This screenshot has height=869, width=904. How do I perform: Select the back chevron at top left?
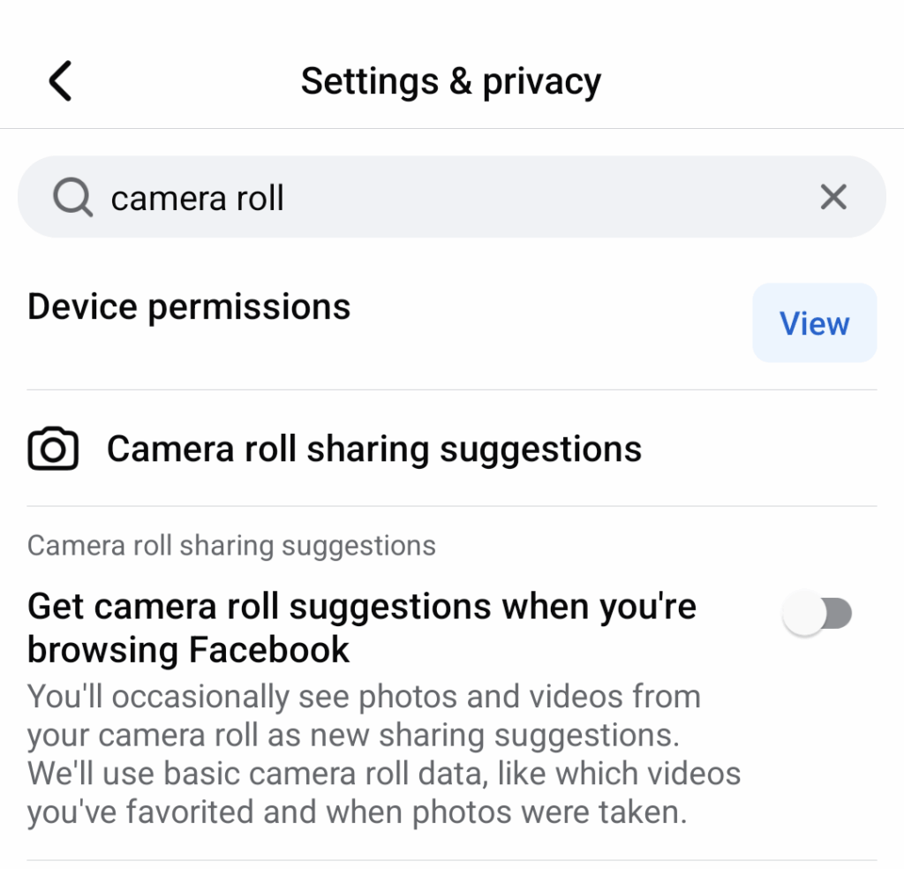pyautogui.click(x=59, y=80)
